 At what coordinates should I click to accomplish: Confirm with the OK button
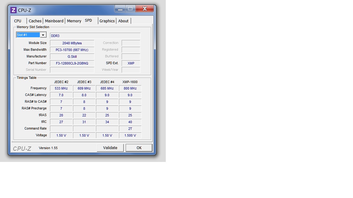click(x=139, y=148)
